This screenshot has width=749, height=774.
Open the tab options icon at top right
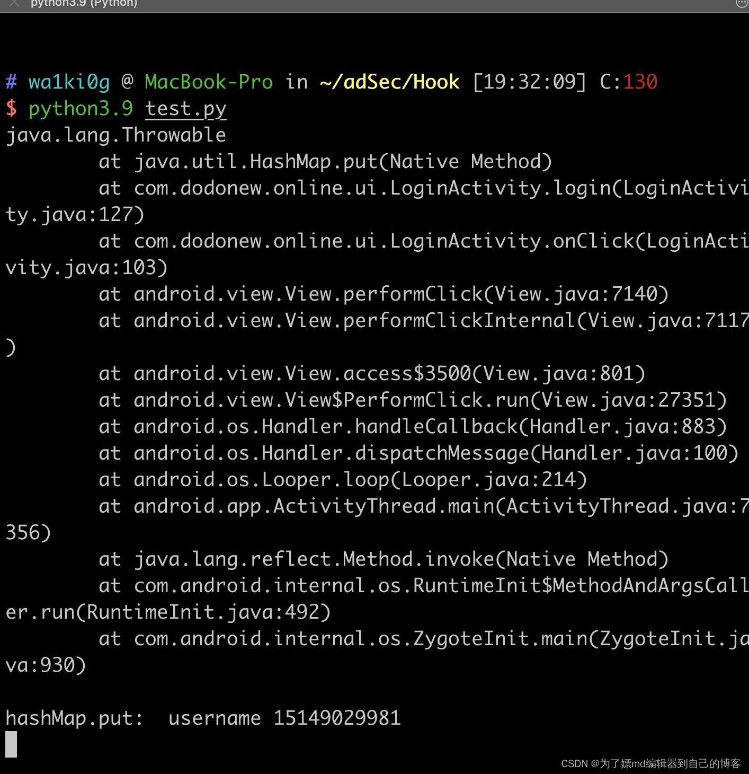click(742, 3)
